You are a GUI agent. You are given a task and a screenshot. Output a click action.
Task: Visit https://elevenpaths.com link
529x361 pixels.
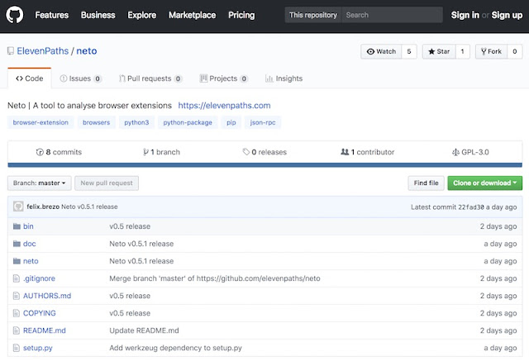[224, 106]
